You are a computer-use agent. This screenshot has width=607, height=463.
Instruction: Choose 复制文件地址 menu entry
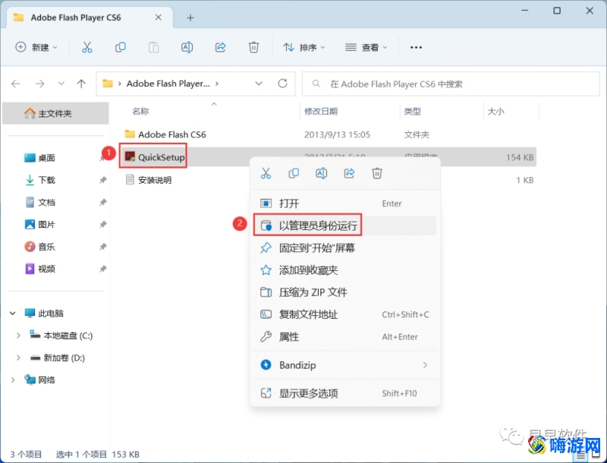click(x=344, y=314)
